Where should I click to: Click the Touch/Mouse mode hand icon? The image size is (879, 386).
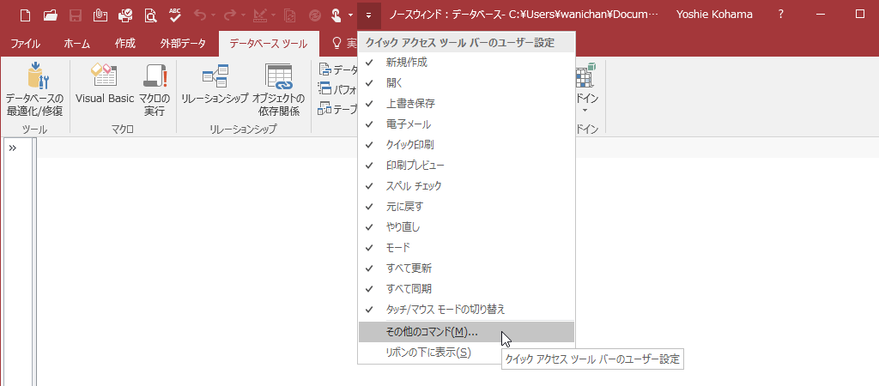pos(336,15)
